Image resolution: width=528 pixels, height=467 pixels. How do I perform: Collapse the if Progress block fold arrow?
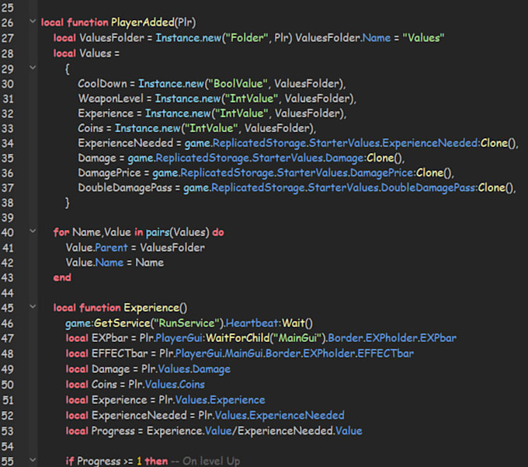coord(33,459)
